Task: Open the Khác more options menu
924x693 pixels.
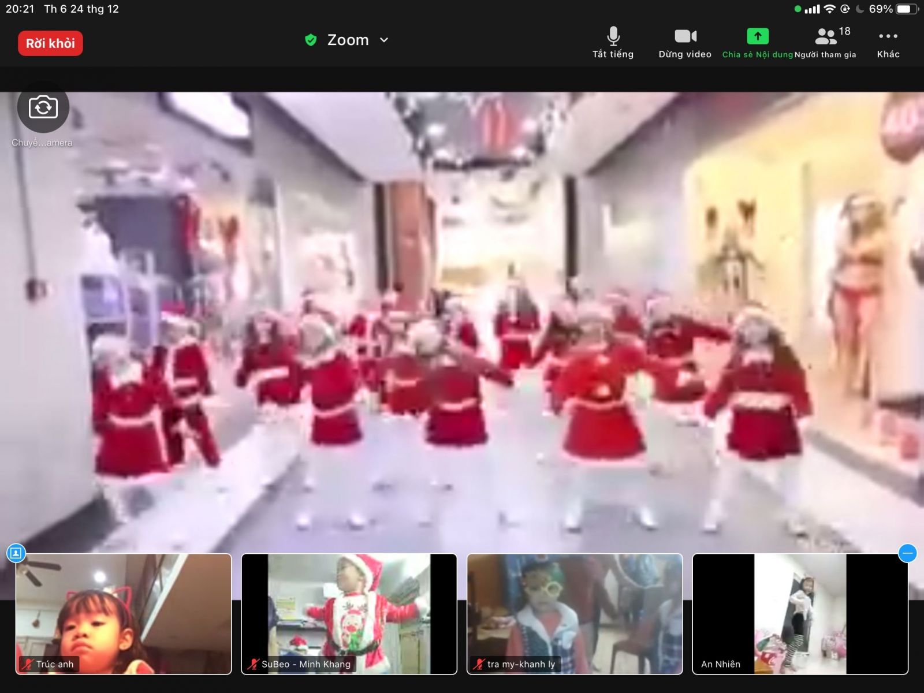Action: pos(888,36)
